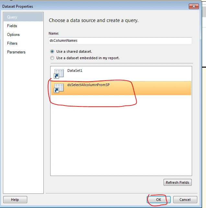Open the Query page

(23, 17)
